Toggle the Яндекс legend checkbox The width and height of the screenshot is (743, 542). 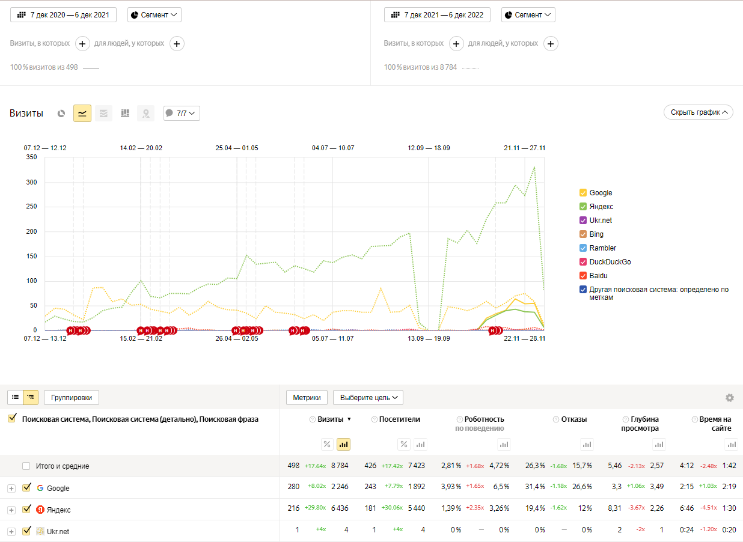click(583, 207)
